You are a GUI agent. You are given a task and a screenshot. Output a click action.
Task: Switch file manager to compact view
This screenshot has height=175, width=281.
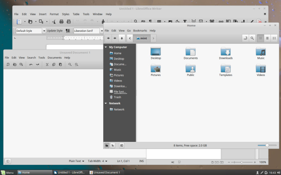coord(274,38)
